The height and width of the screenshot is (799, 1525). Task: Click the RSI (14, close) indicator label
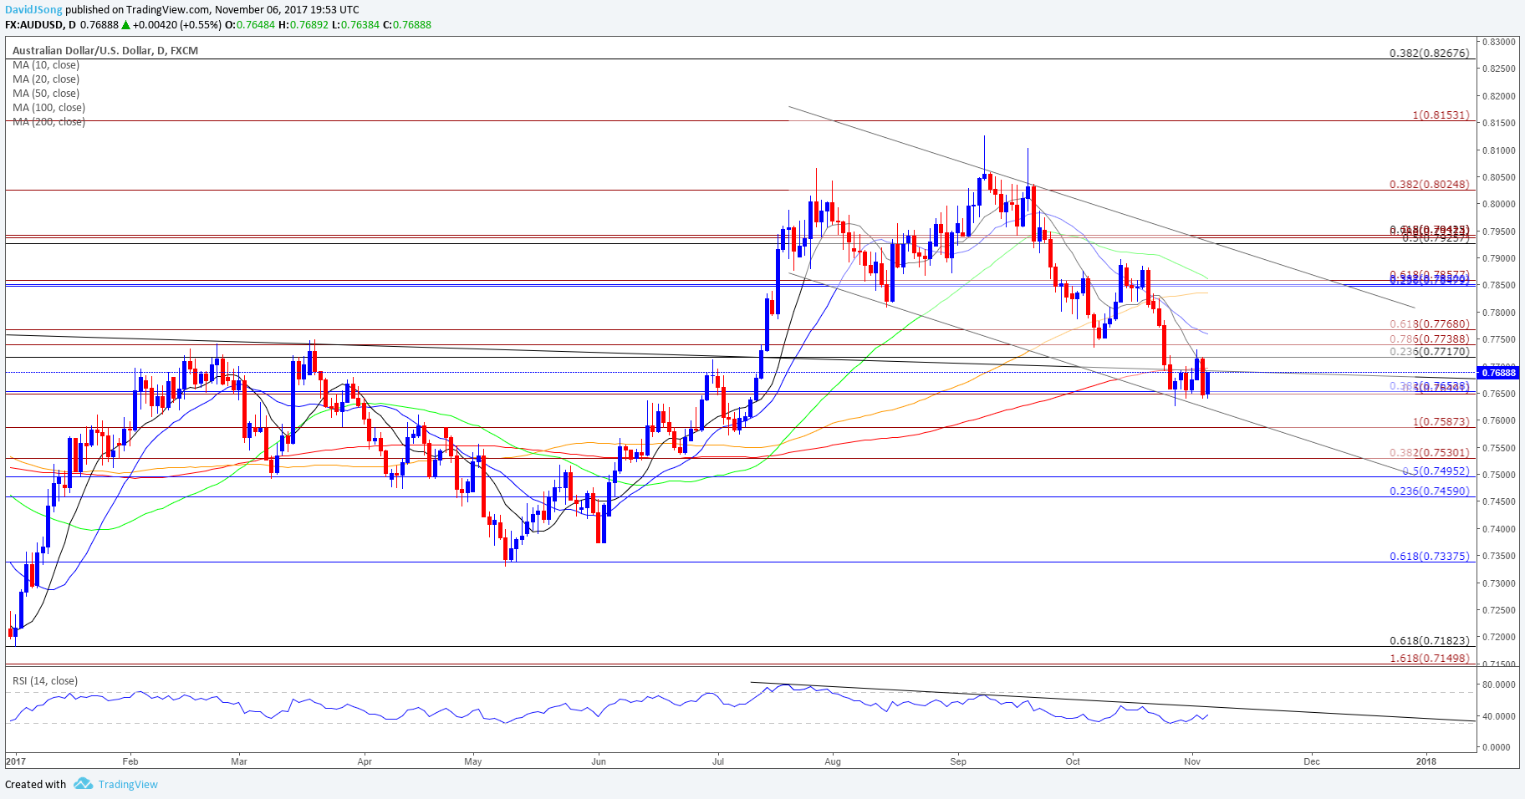45,681
